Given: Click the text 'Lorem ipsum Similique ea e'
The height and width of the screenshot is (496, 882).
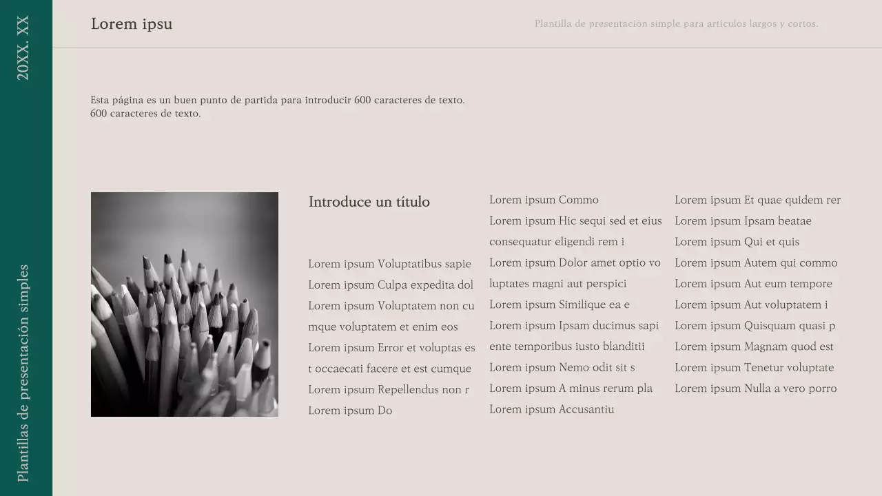Looking at the screenshot, I should 559,304.
